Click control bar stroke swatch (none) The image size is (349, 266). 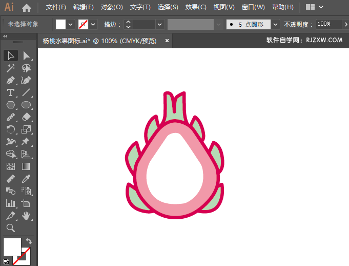[83, 24]
